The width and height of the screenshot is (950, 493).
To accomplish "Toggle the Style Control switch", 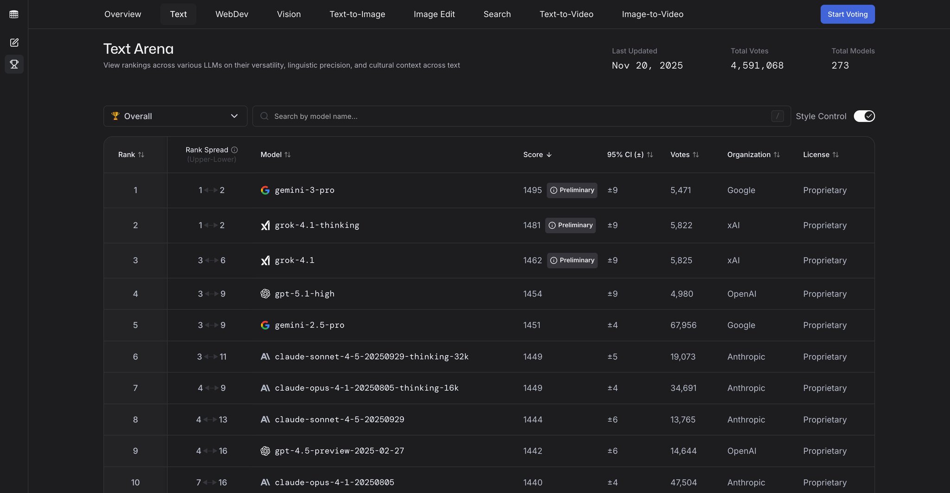I will (864, 116).
